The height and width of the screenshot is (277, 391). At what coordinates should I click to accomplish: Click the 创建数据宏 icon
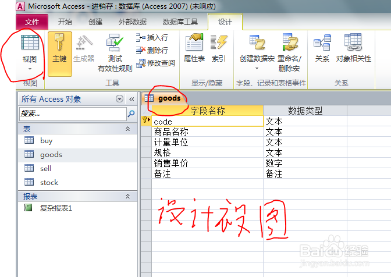[257, 42]
